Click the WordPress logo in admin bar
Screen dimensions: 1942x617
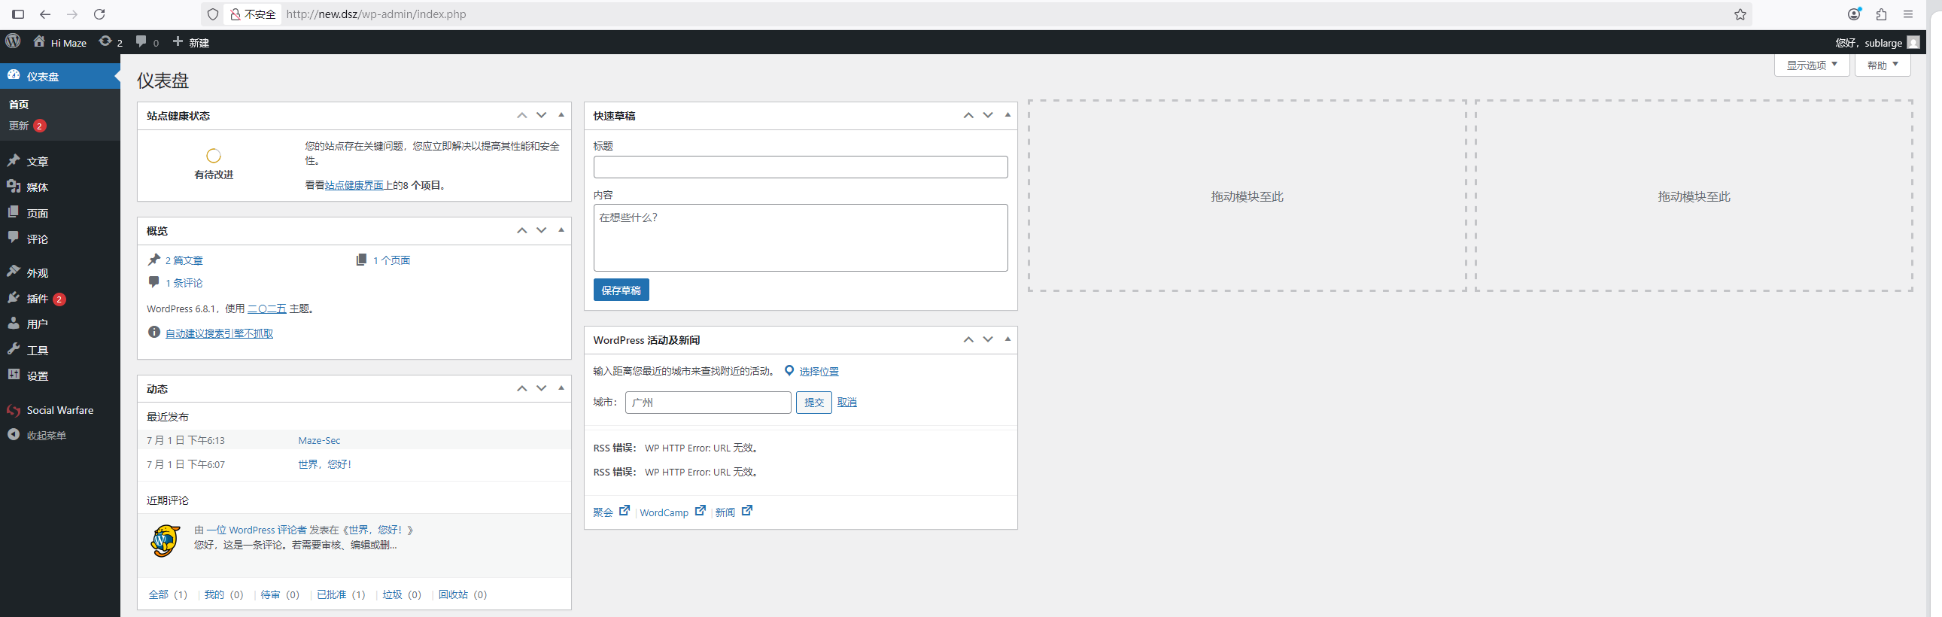(13, 42)
